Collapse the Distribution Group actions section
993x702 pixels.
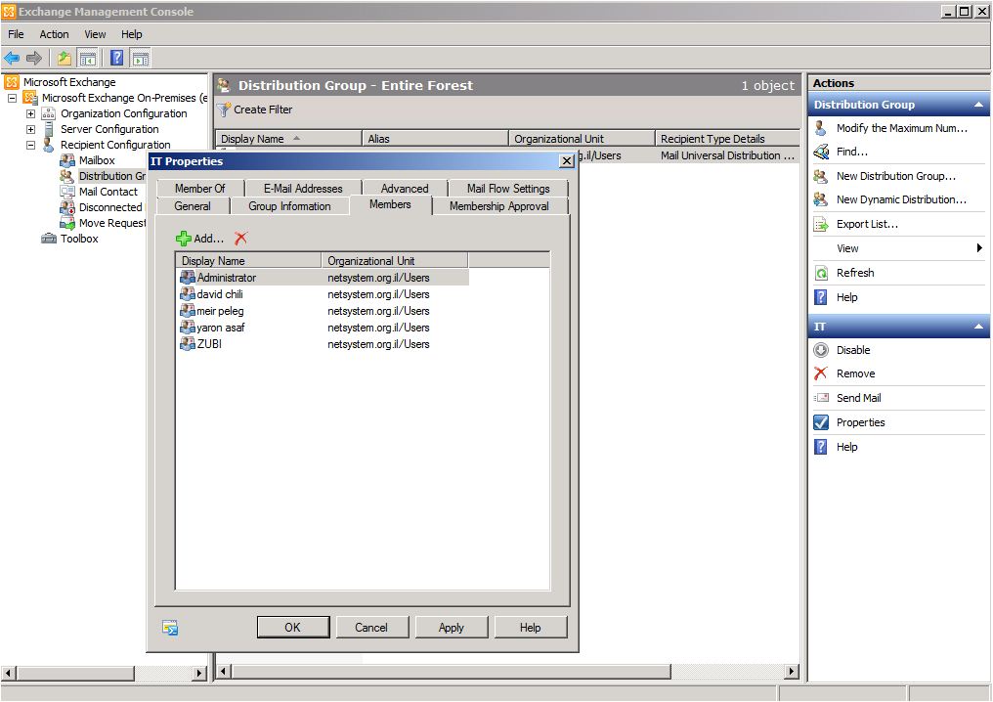(978, 105)
